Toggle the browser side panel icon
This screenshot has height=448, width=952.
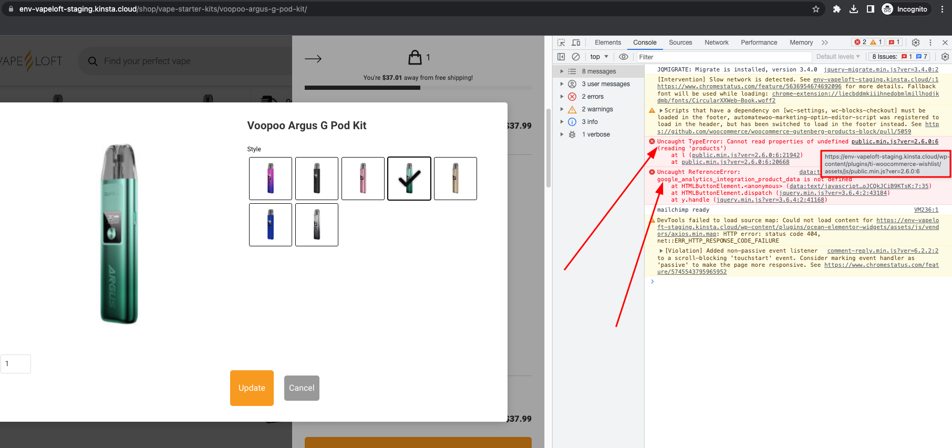[x=871, y=9]
